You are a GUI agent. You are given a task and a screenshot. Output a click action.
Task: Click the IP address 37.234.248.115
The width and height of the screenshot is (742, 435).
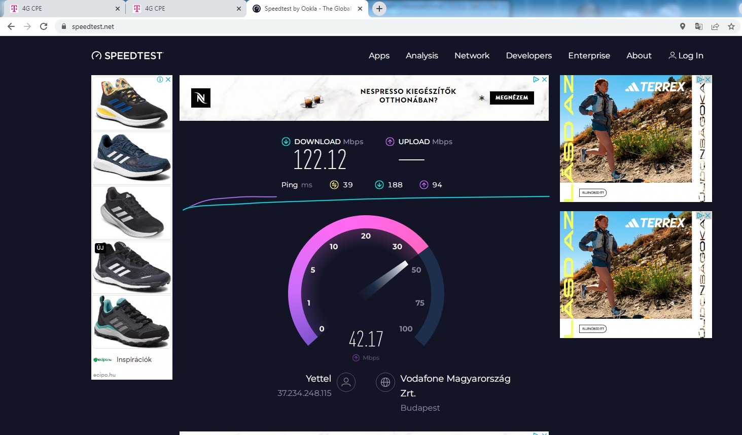[x=304, y=393]
